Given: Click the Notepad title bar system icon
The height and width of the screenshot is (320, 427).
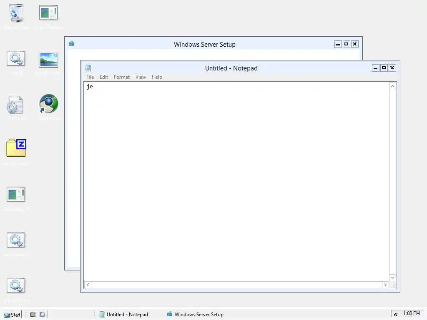Looking at the screenshot, I should click(x=88, y=68).
